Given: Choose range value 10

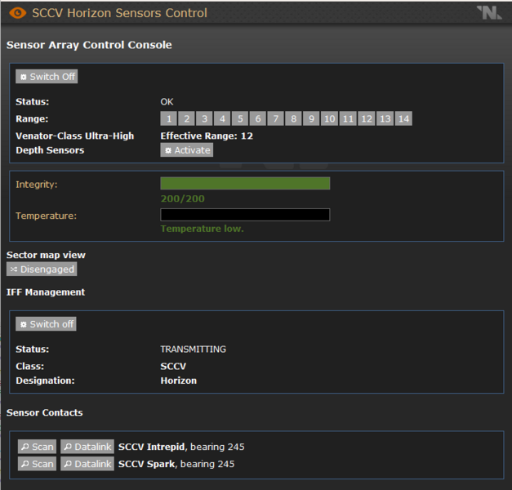Looking at the screenshot, I should tap(329, 119).
